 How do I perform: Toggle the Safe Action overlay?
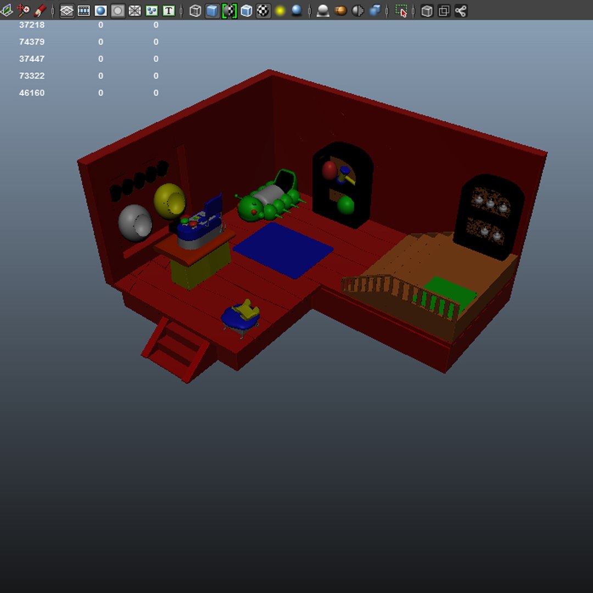coord(152,10)
